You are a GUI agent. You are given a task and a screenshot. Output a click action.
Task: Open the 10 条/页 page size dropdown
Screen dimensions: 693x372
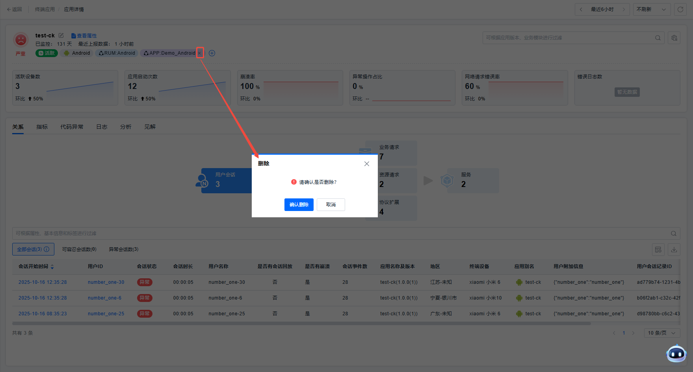coord(661,333)
